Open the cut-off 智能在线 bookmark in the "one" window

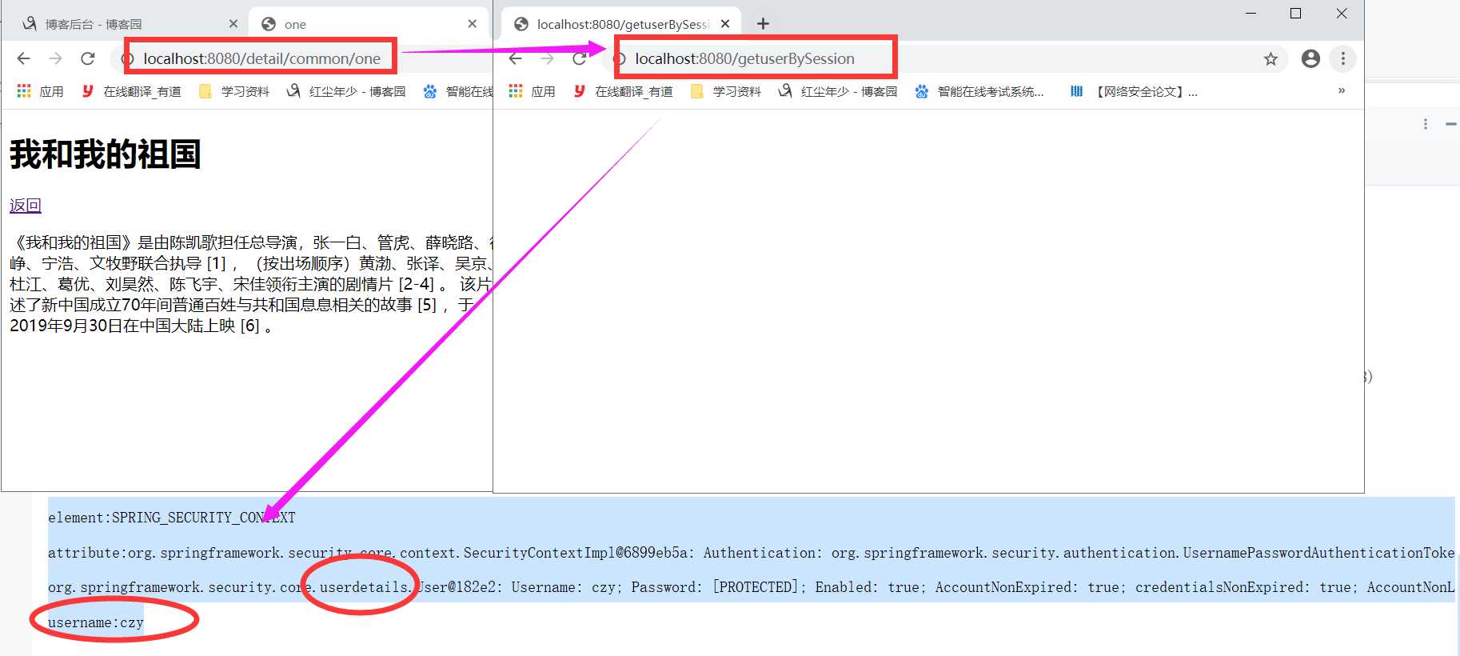pos(457,91)
